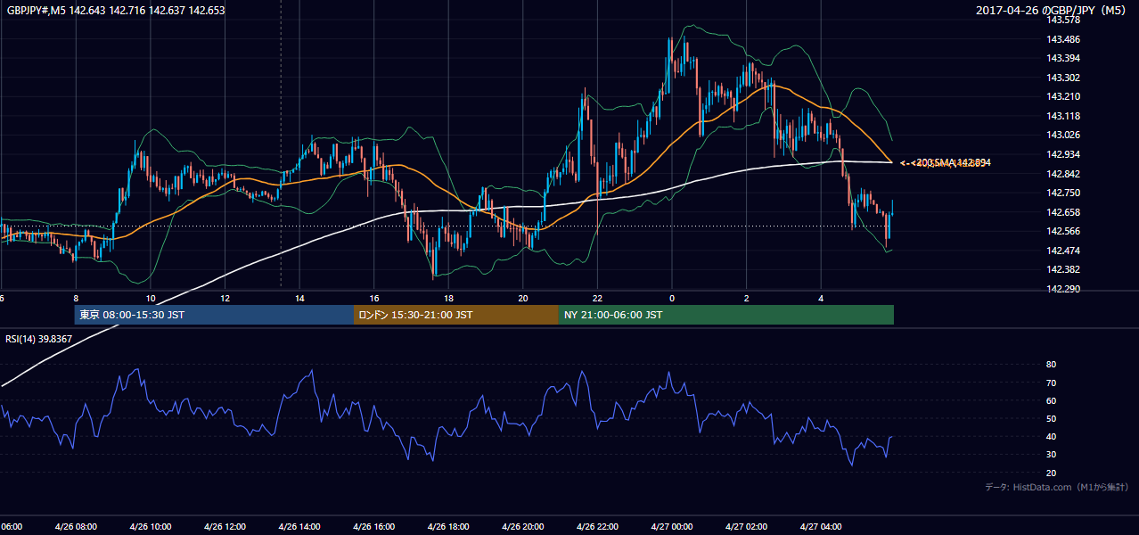The width and height of the screenshot is (1139, 535).
Task: Click RSI scale value 50
Action: (1051, 418)
